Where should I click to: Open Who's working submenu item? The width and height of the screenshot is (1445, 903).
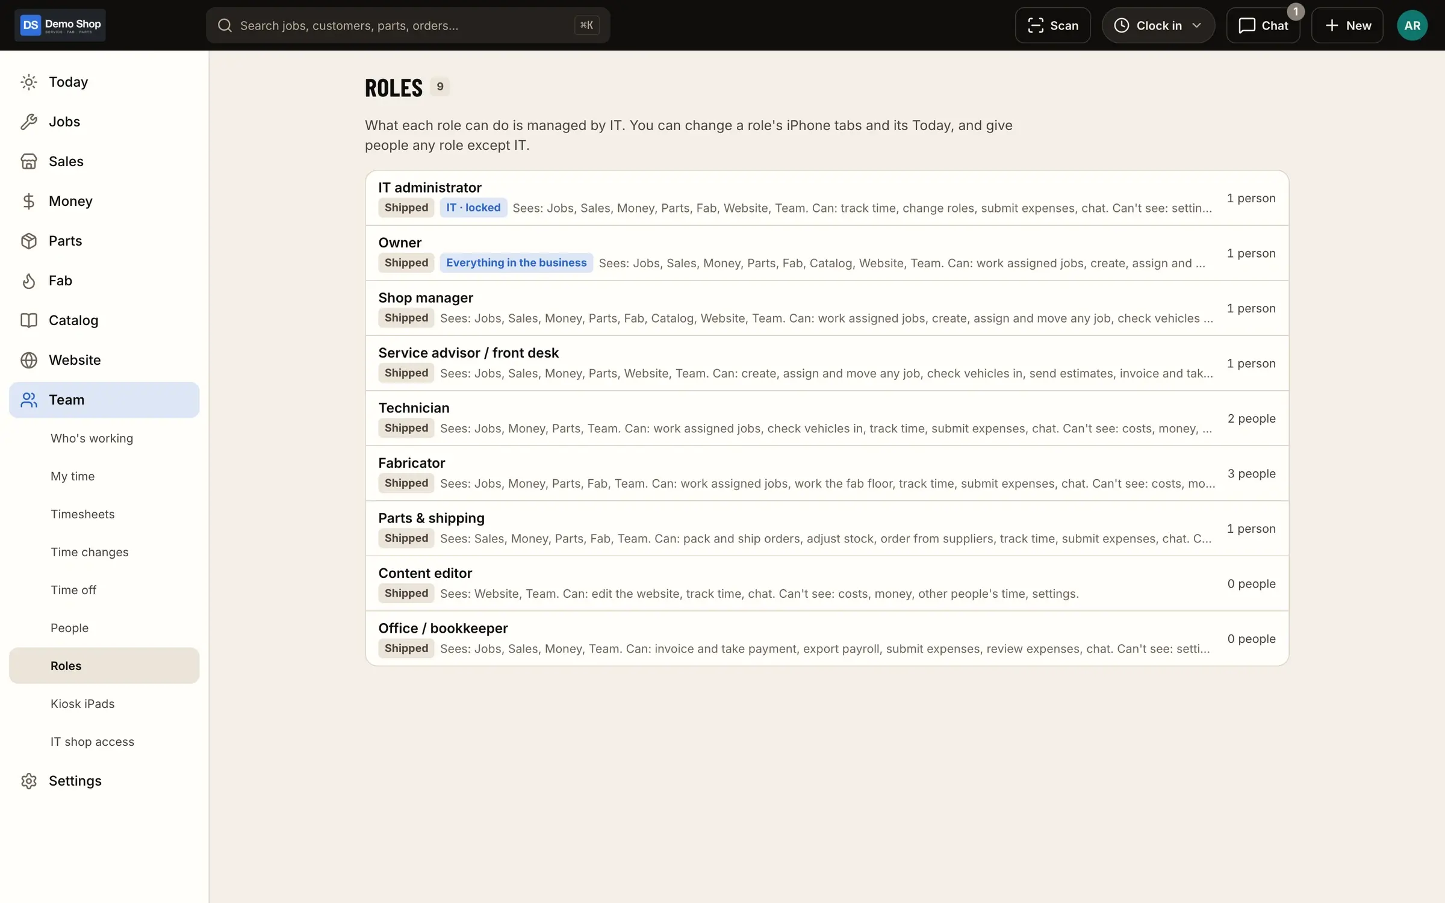(x=104, y=438)
